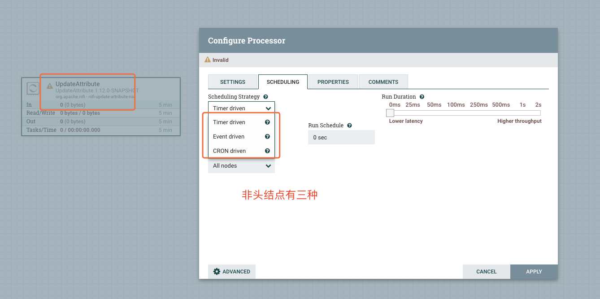
Task: Click the CANCEL button
Action: 486,271
